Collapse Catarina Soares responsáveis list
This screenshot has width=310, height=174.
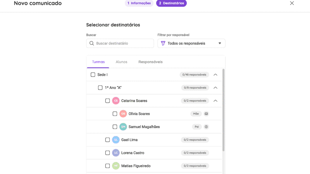point(215,101)
